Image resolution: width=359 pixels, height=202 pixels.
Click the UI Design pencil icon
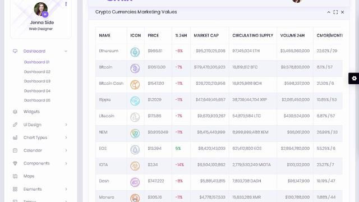pos(15,125)
